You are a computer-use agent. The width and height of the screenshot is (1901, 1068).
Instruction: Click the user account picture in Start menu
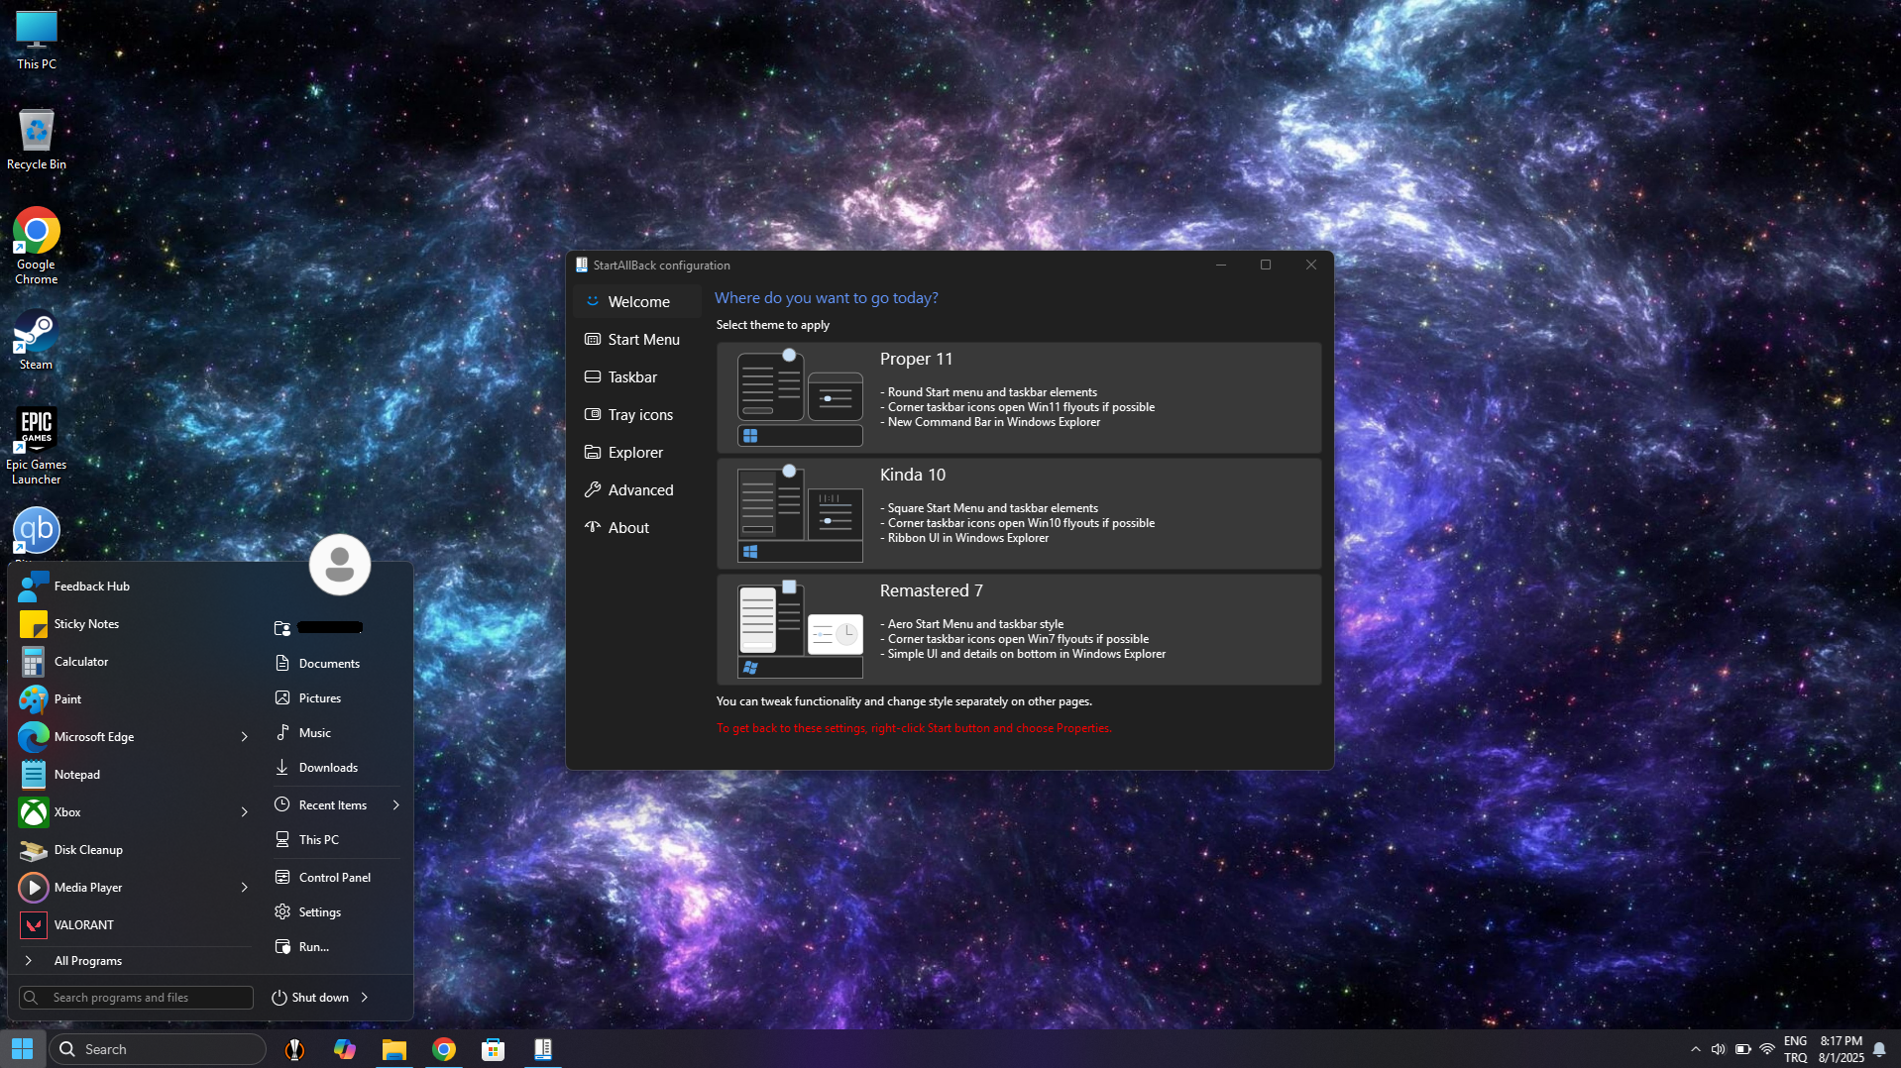coord(340,565)
